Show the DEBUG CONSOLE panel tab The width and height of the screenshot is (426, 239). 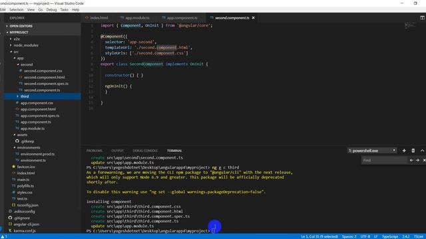point(145,151)
